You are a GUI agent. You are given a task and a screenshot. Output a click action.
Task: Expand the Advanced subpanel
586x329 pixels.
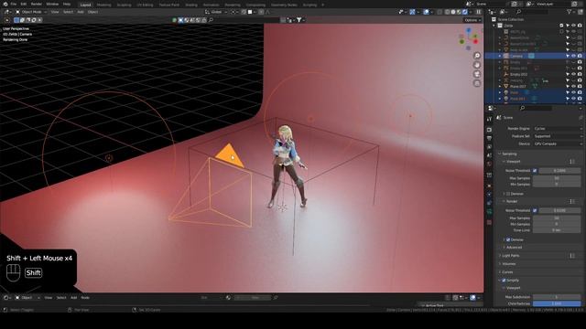pyautogui.click(x=514, y=248)
